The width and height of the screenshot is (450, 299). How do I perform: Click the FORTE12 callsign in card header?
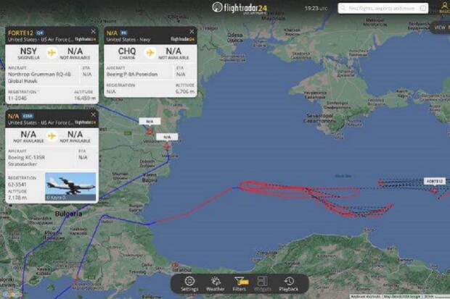[20, 33]
